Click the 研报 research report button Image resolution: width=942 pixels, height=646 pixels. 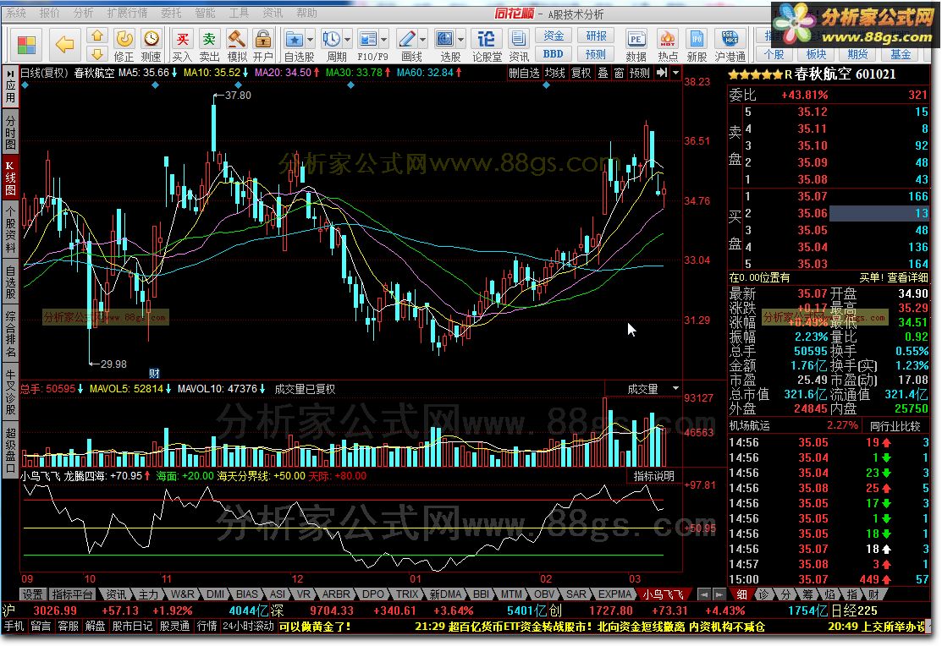point(596,36)
